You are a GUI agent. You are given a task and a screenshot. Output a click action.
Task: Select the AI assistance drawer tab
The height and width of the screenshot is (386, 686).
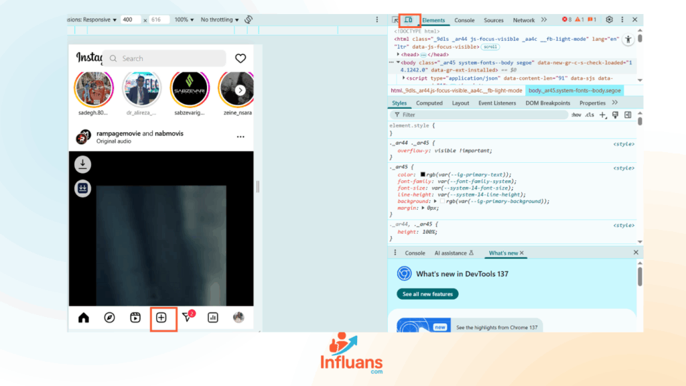454,253
